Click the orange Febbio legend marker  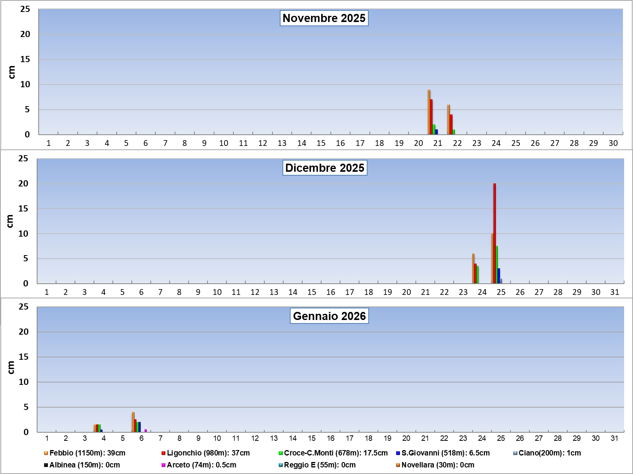pos(46,453)
